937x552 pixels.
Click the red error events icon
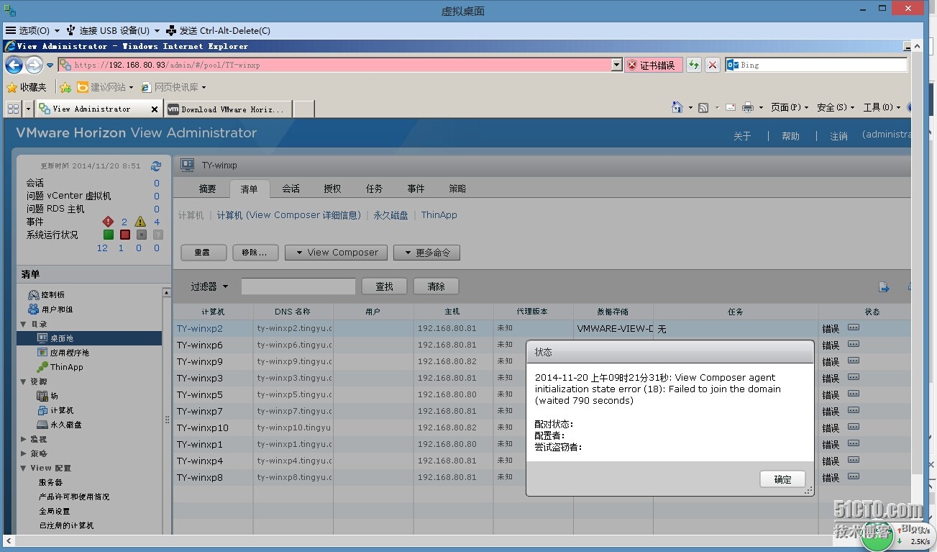coord(108,222)
